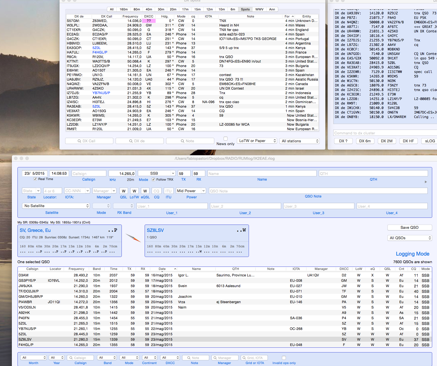Image resolution: width=437 pixels, height=366 pixels.
Task: Toggle the Real Time checkbox
Action: pos(35,179)
